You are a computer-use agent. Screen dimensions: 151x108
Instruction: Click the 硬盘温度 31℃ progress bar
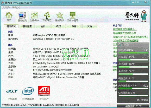[x=133, y=81]
